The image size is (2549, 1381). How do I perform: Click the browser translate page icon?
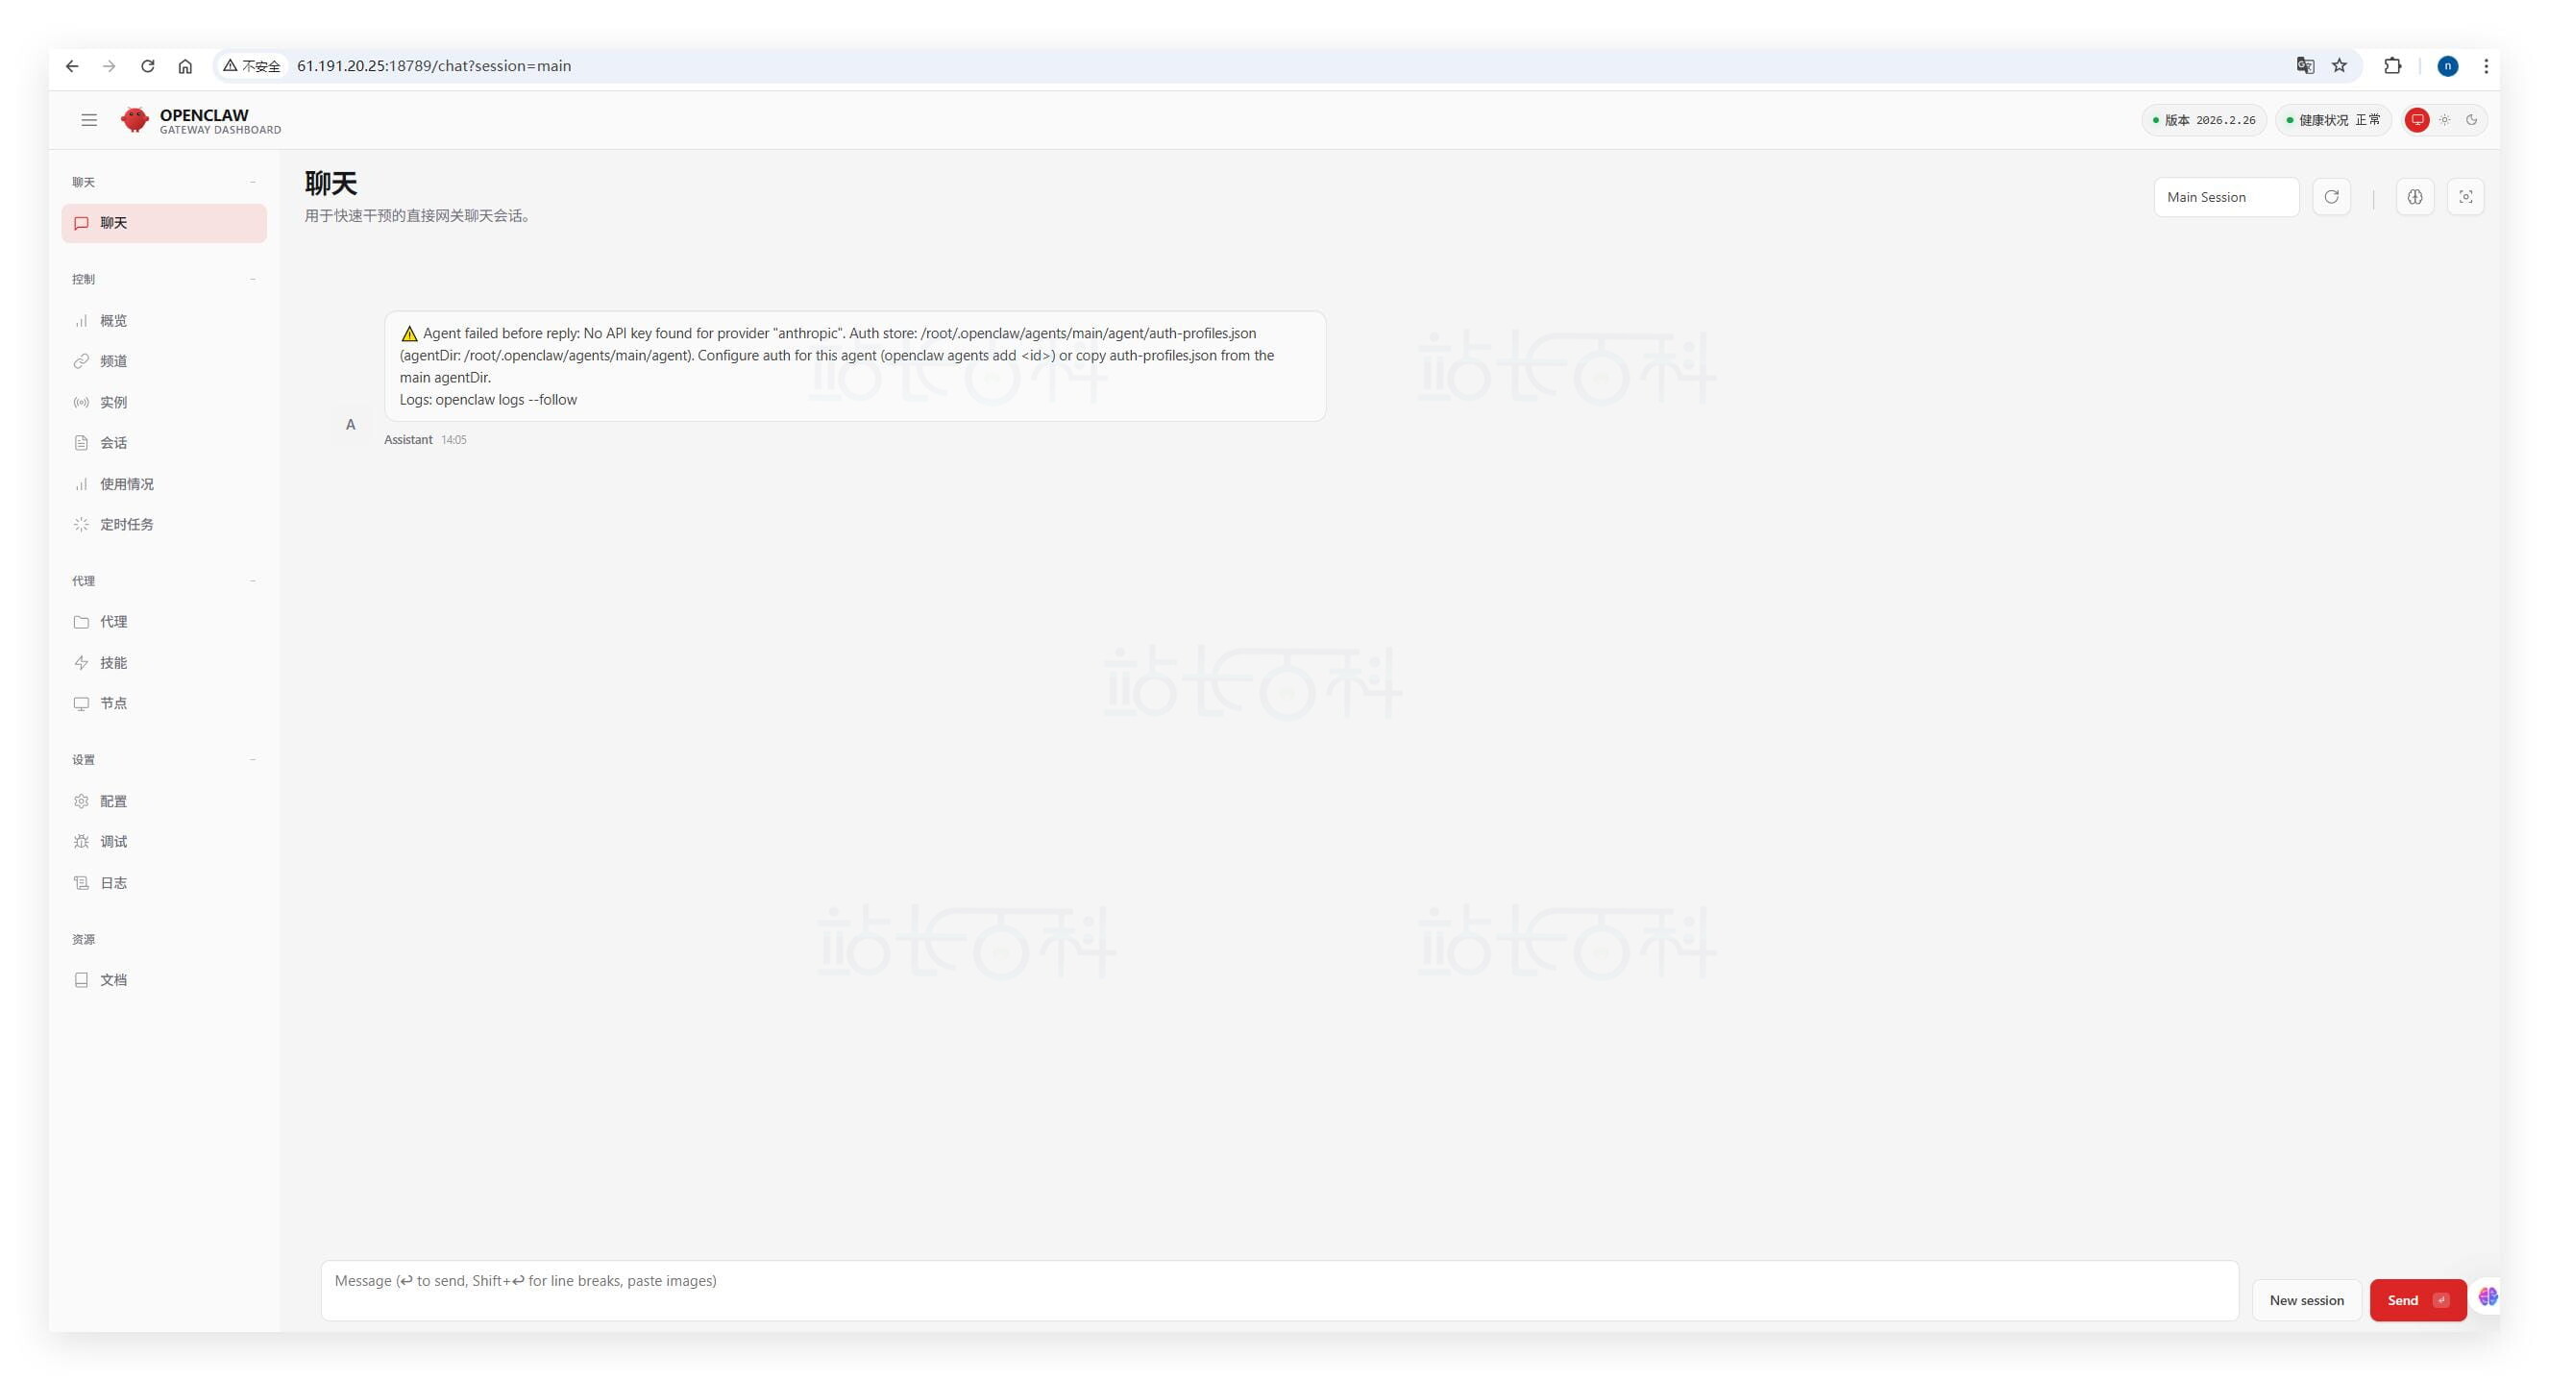[x=2305, y=66]
